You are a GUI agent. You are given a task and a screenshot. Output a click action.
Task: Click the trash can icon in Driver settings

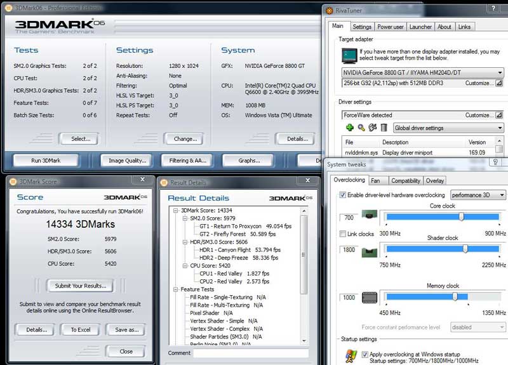pos(384,128)
